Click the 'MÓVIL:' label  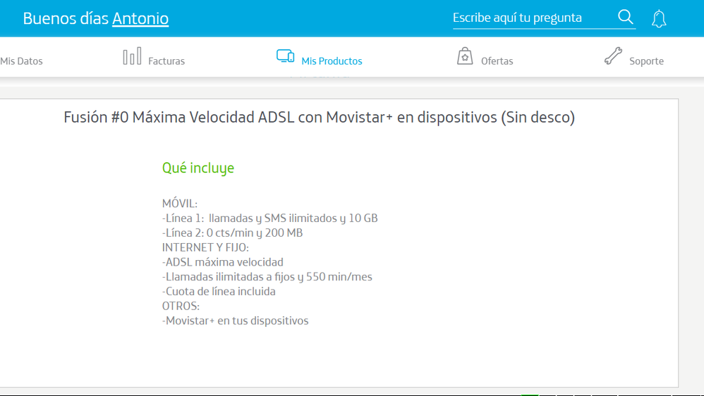point(180,204)
